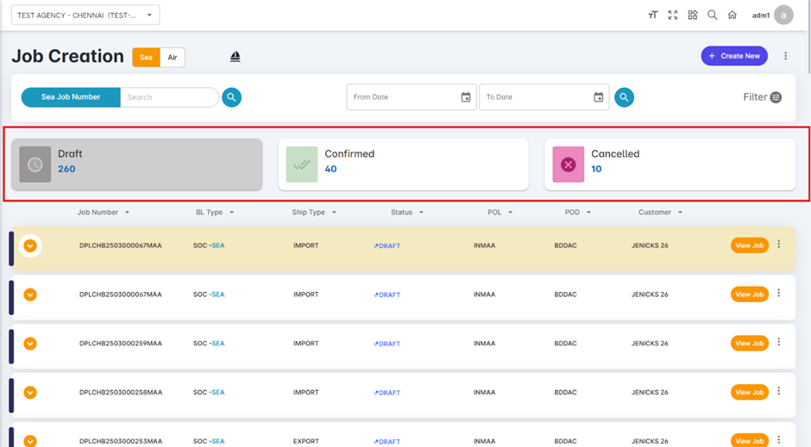Enter fullscreen using the expand icon

point(672,16)
